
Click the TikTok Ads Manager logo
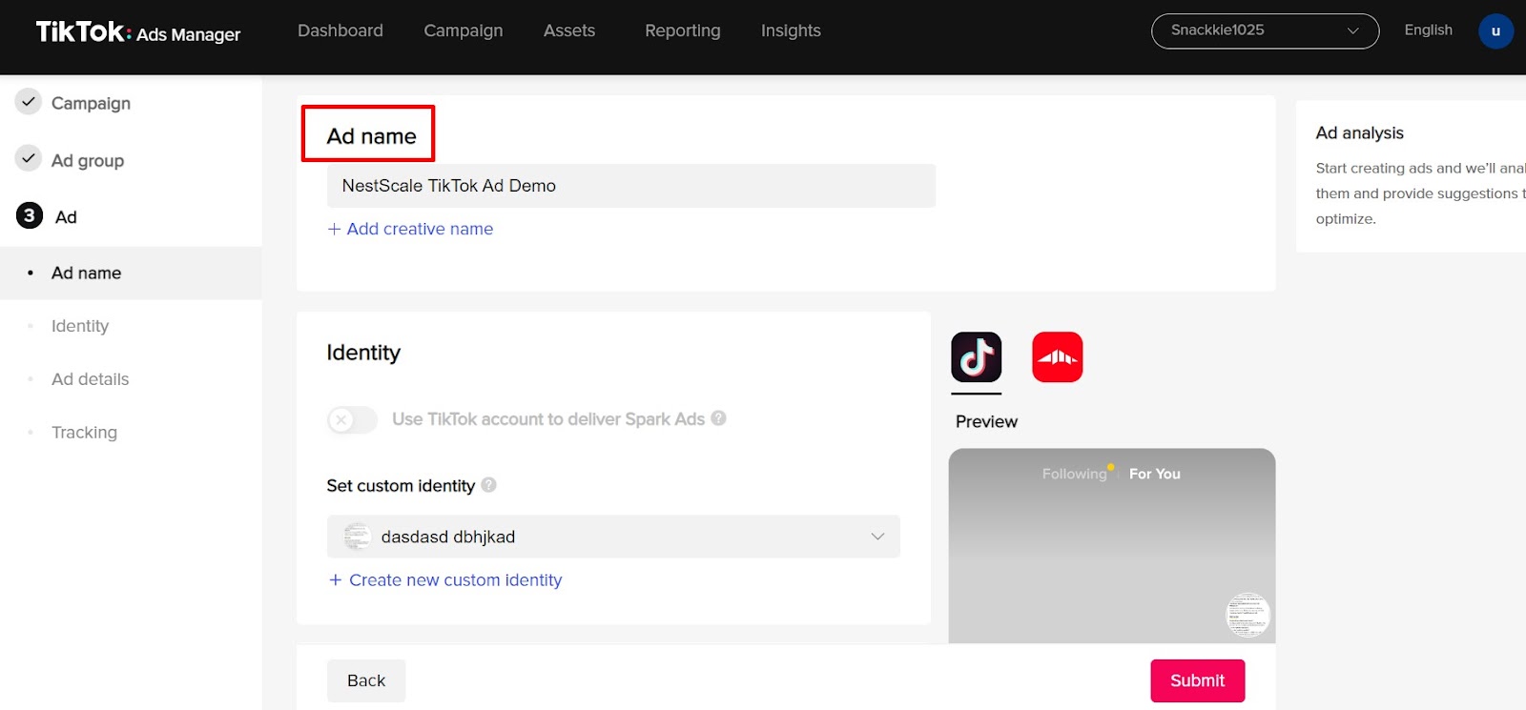[138, 32]
